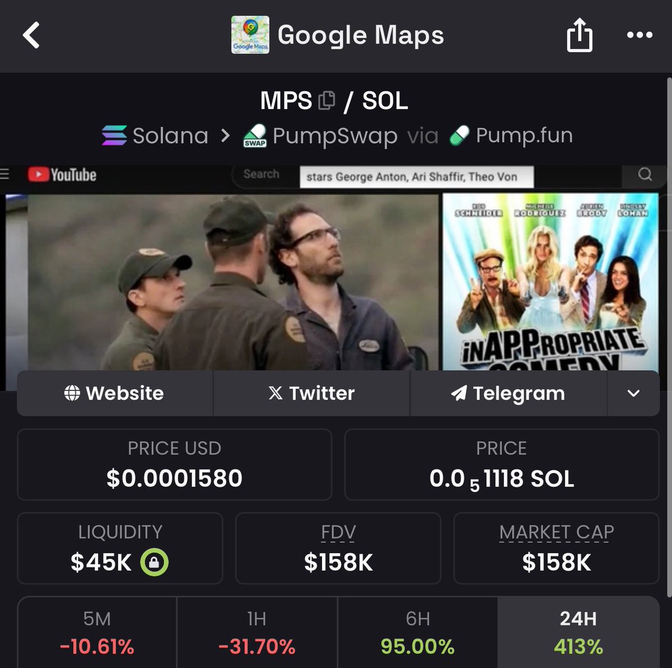Screen dimensions: 672x668
Task: Tap the green liquidity lock icon
Action: [154, 562]
